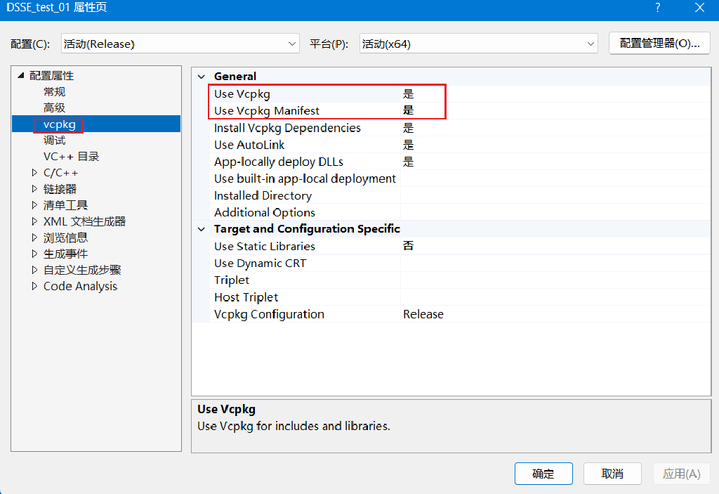Image resolution: width=719 pixels, height=494 pixels.
Task: Open the VC++ 目录 page
Action: (71, 157)
